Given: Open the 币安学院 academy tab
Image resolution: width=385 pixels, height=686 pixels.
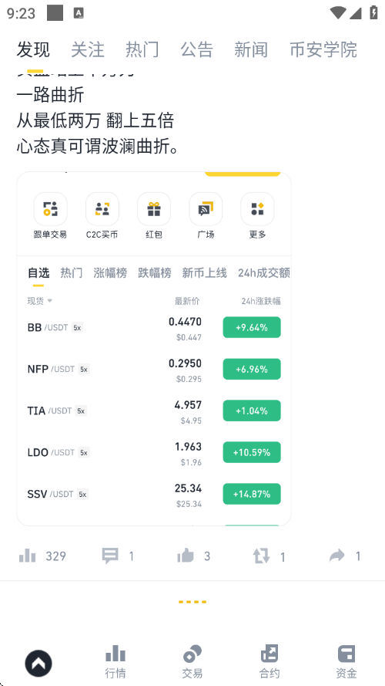Looking at the screenshot, I should tap(323, 49).
